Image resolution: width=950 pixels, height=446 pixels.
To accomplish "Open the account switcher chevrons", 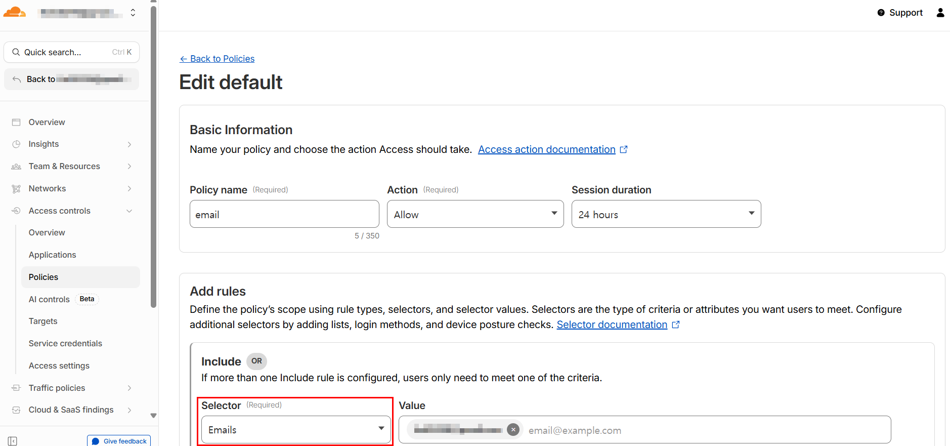I will (133, 13).
